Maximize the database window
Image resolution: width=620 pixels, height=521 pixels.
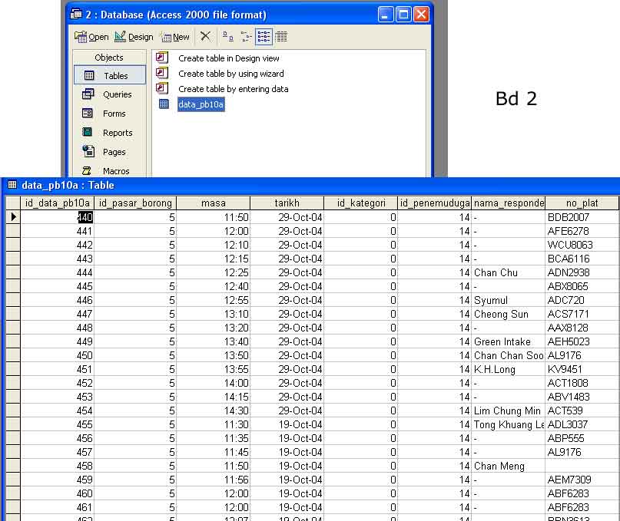click(x=403, y=15)
